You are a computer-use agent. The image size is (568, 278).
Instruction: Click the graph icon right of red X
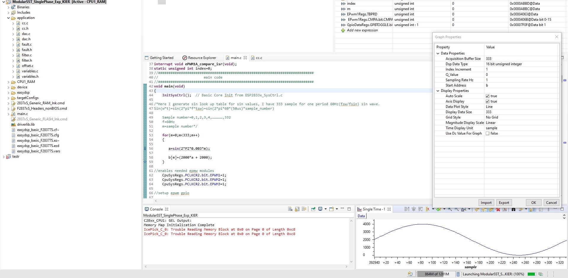click(505, 209)
